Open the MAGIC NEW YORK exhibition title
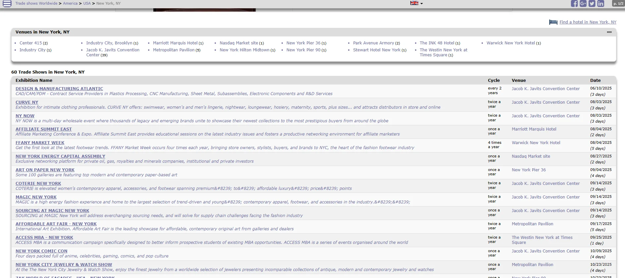Viewport: 625px width, 278px height. pos(36,197)
